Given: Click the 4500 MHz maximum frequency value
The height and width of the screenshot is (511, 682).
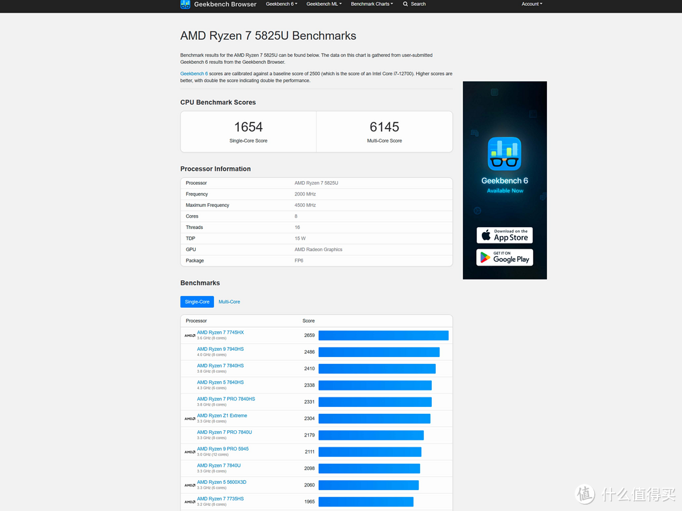Looking at the screenshot, I should 305,205.
